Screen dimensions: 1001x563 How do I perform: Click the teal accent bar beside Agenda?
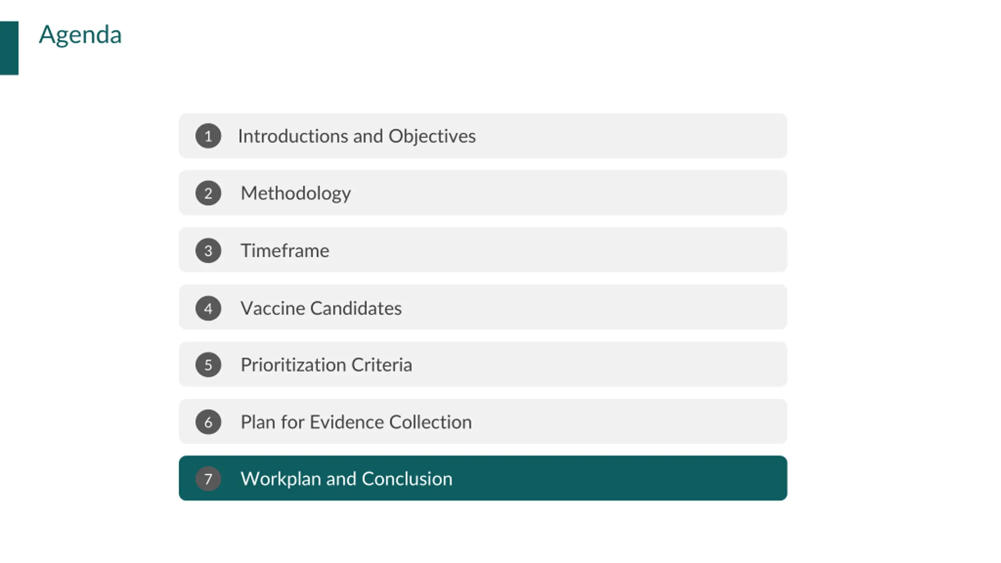(9, 48)
